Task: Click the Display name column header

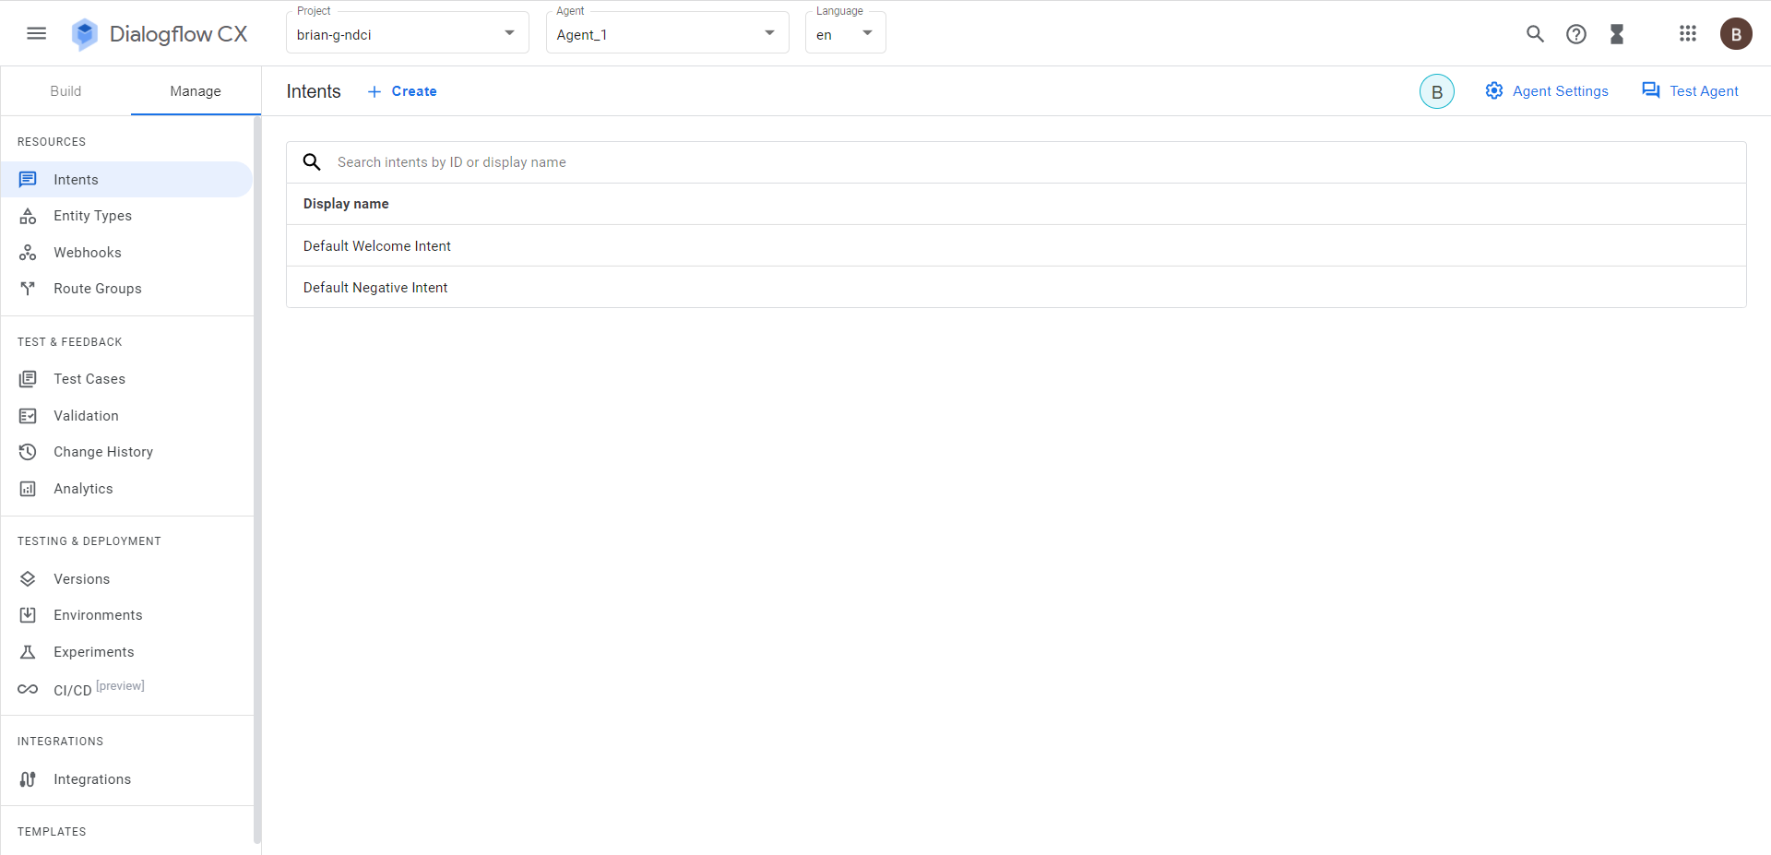Action: pos(346,204)
